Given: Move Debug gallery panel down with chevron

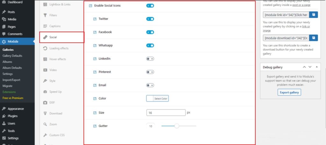Looking at the screenshot, I should (x=310, y=67).
